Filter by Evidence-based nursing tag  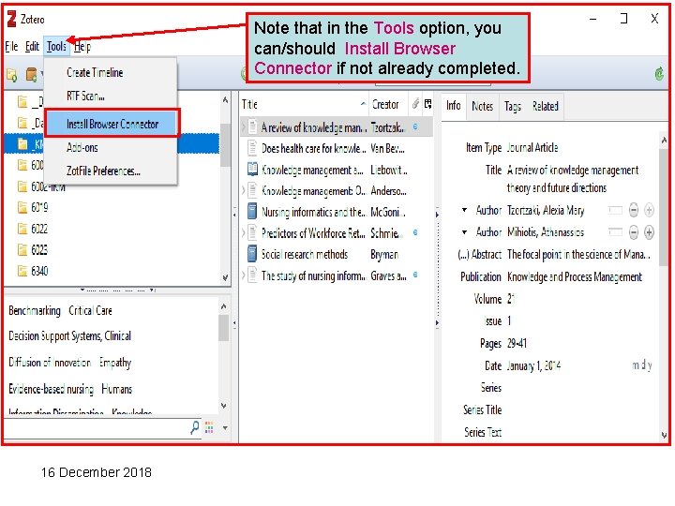coord(51,390)
